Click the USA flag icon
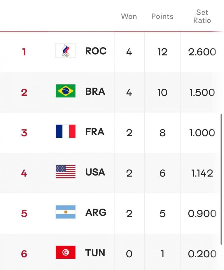Image resolution: width=224 pixels, height=270 pixels. click(x=66, y=172)
